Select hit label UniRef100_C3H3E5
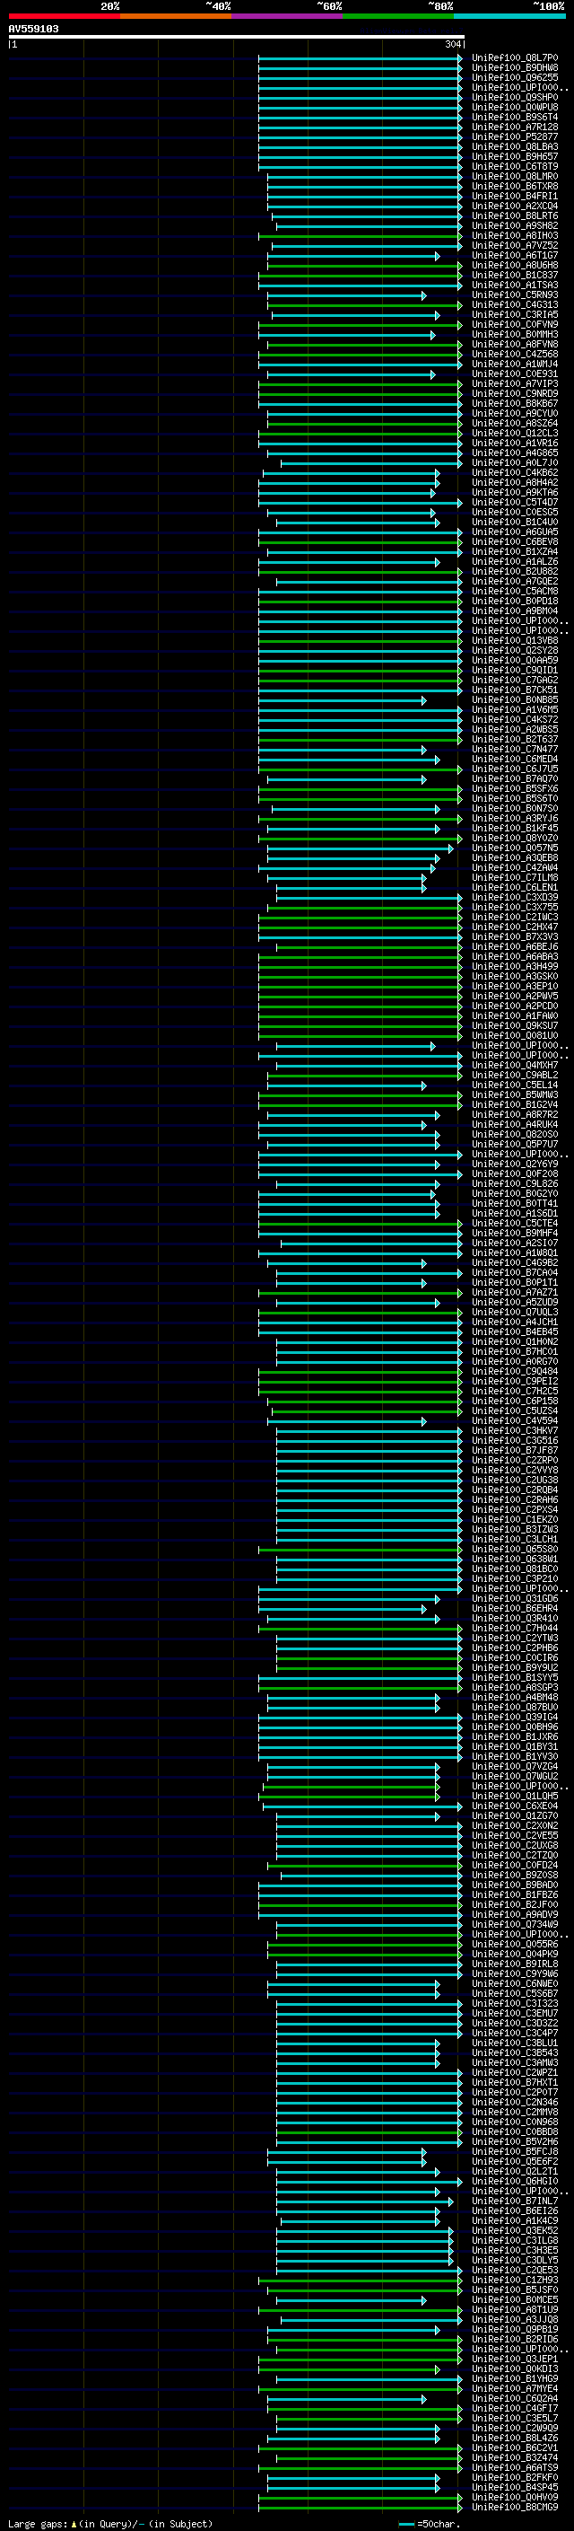The height and width of the screenshot is (2531, 574). (514, 2251)
